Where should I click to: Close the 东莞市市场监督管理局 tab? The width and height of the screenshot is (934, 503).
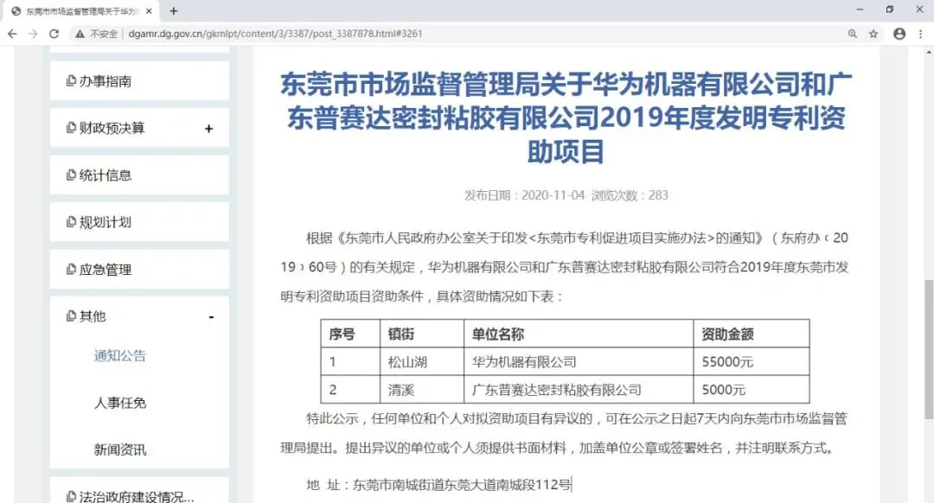point(149,10)
